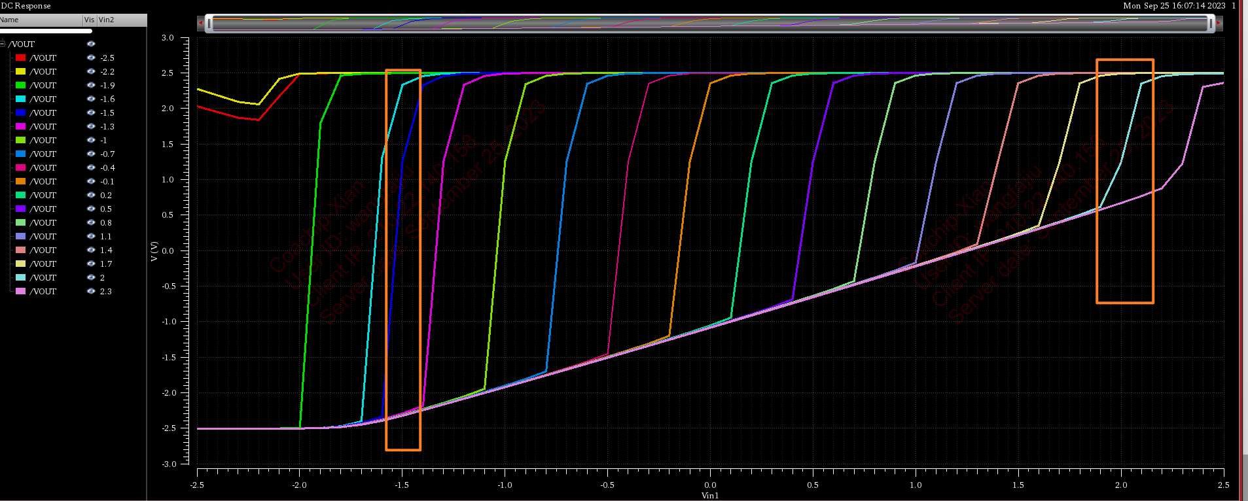Click the yellow swatch of the -2.2 trace
The width and height of the screenshot is (1248, 501).
21,71
